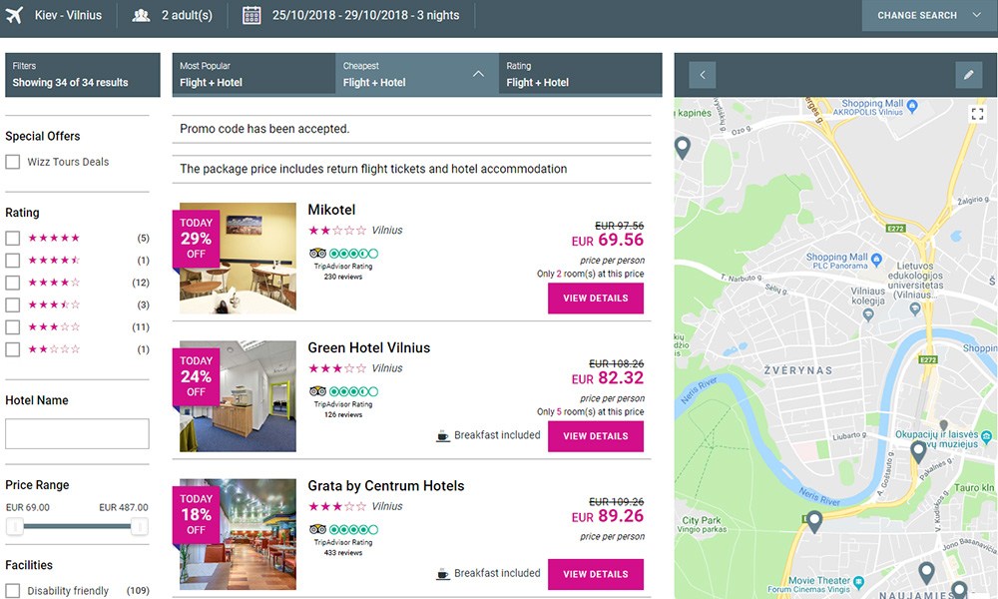Click the travelers icon beside 2 adult(s)
998x599 pixels.
142,16
